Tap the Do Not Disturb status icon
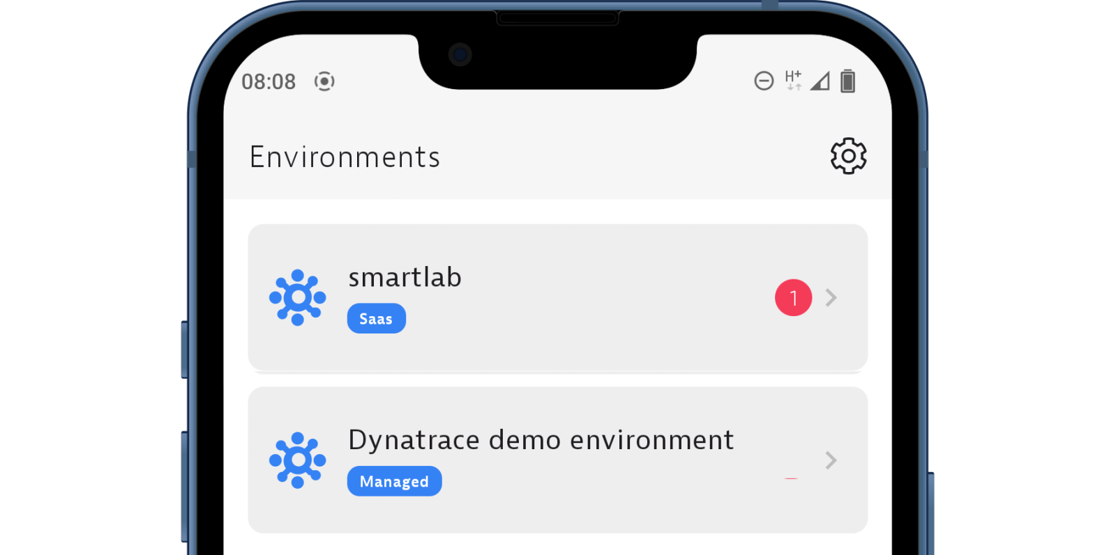This screenshot has width=1116, height=555. (x=764, y=81)
